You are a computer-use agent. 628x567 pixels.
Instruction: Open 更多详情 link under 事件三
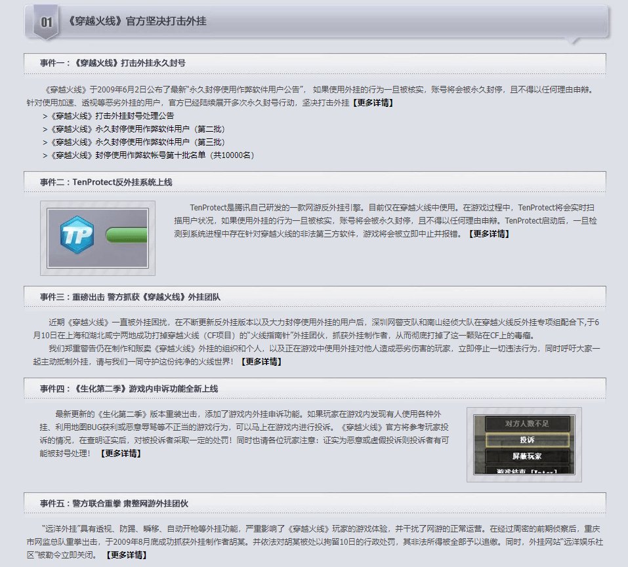(x=262, y=362)
